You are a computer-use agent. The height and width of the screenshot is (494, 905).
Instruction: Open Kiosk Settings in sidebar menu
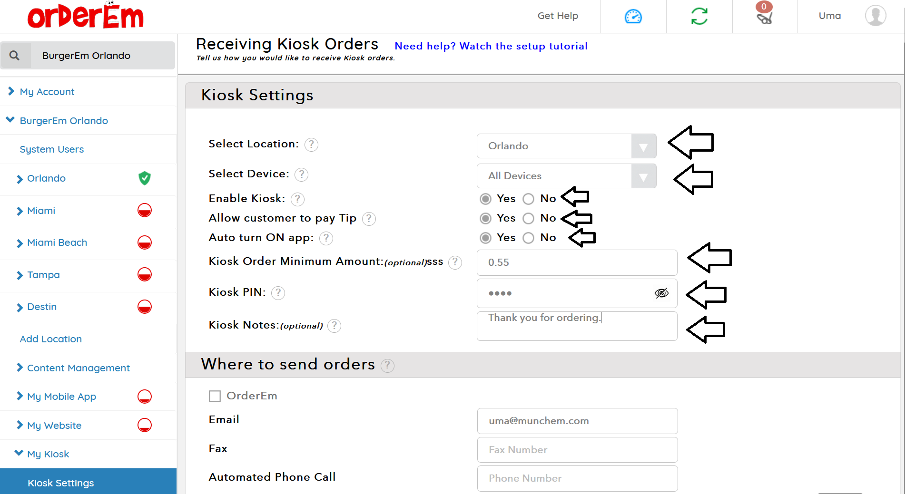coord(61,483)
